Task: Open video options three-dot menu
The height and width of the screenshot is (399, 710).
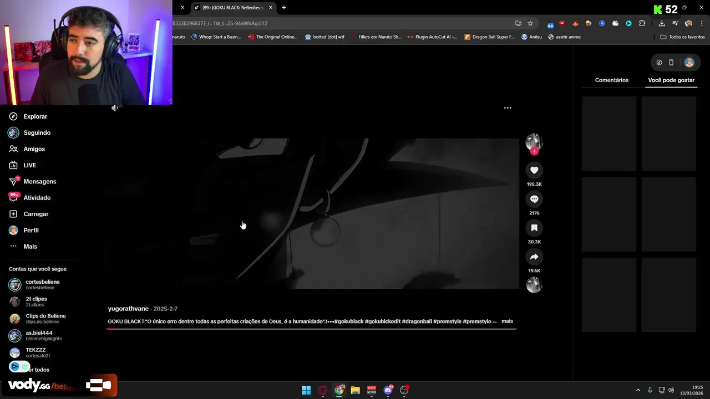Action: coord(508,108)
